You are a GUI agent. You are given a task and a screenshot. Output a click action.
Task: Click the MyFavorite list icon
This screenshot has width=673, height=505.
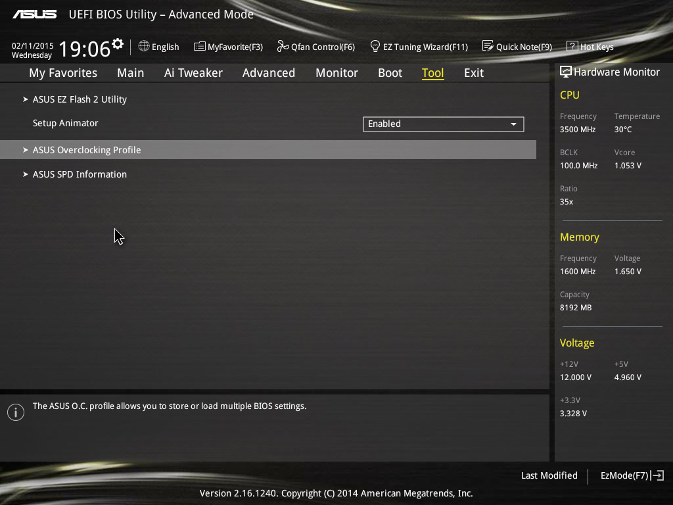click(x=200, y=47)
